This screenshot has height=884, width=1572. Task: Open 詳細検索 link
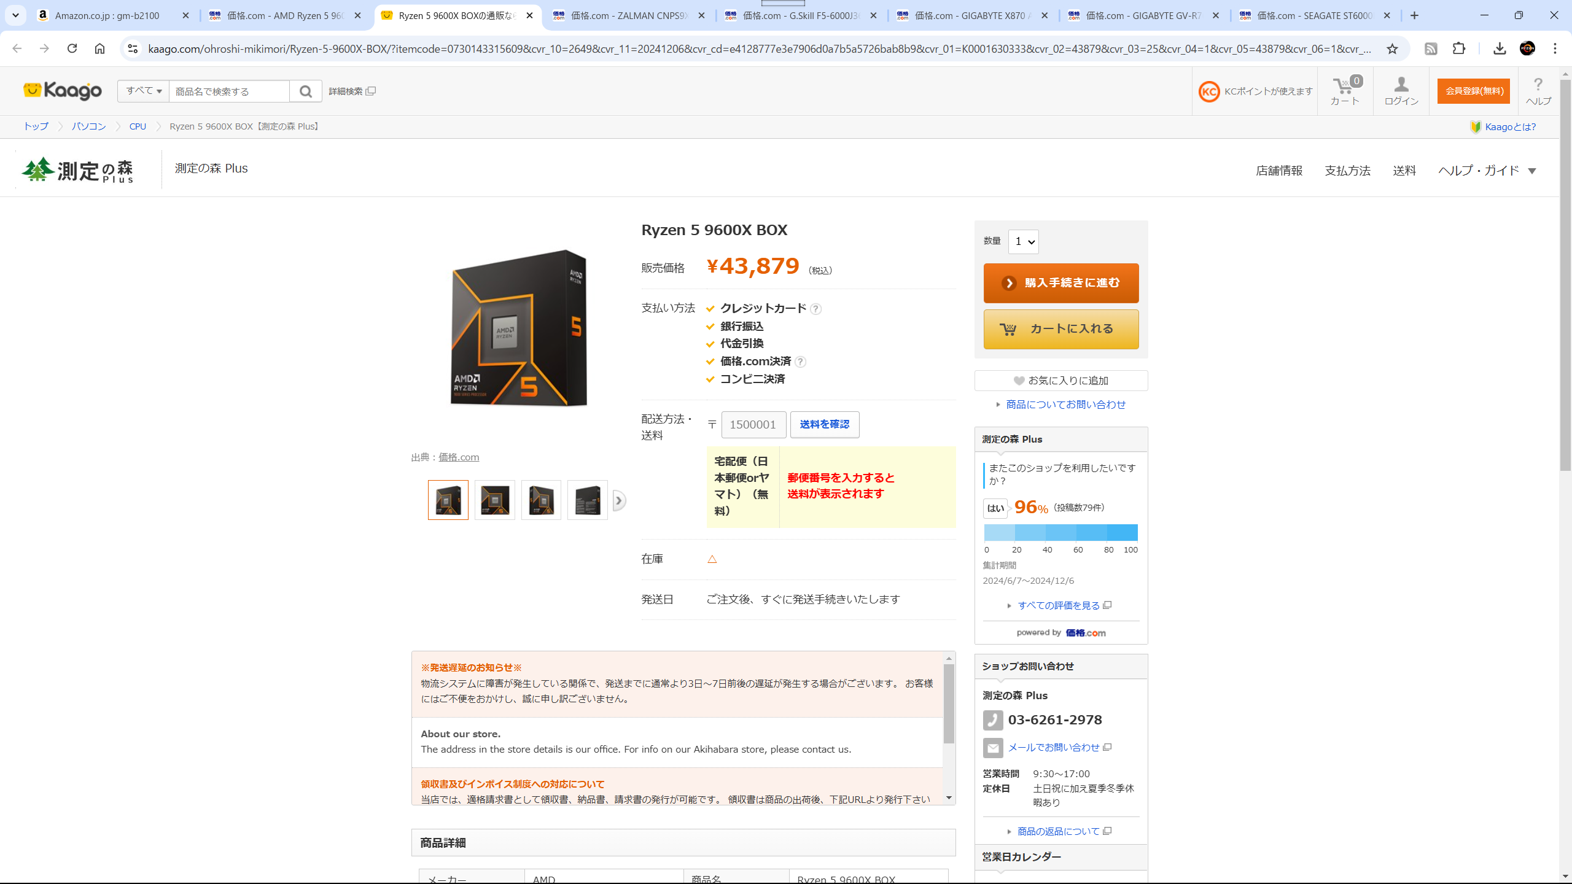(x=352, y=91)
